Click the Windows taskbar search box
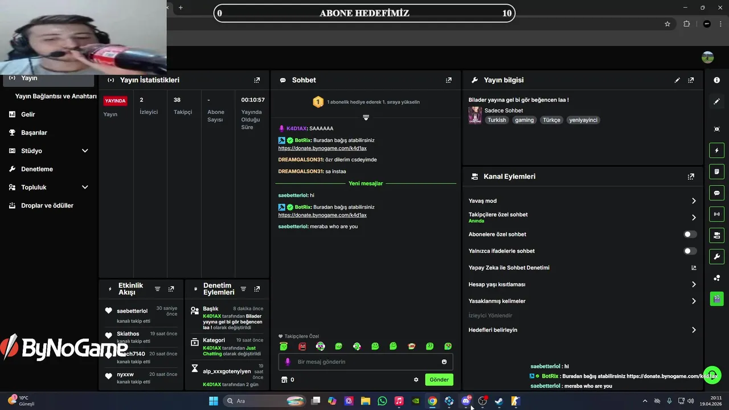 click(263, 401)
